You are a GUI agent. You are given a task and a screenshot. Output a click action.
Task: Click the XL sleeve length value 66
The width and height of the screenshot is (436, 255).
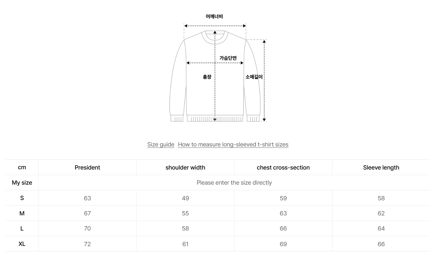tap(381, 244)
